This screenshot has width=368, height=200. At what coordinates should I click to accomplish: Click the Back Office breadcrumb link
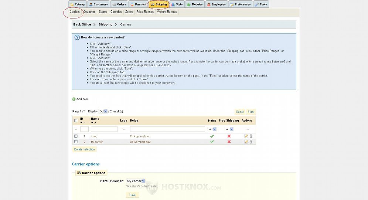[82, 24]
